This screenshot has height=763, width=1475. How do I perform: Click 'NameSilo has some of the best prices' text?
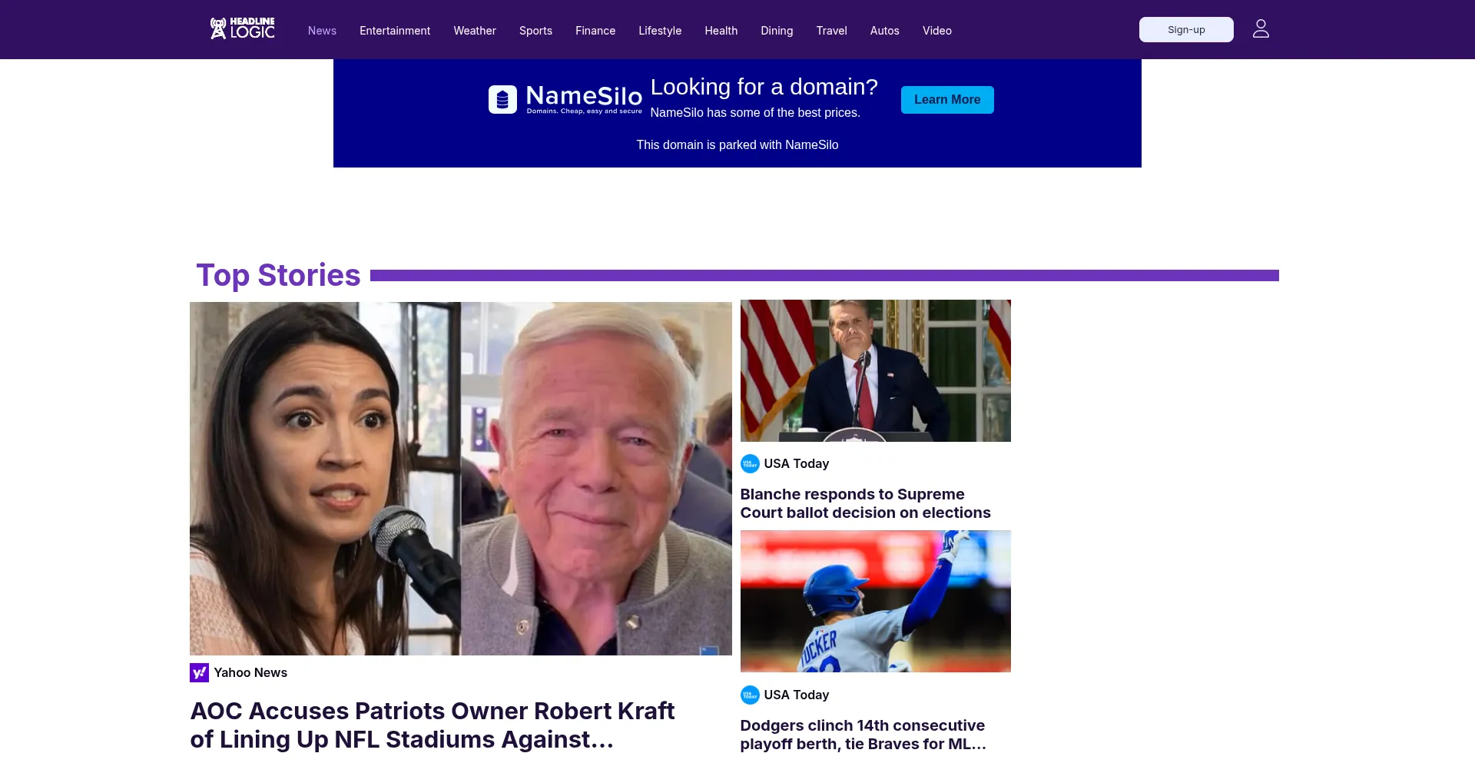[x=755, y=112]
